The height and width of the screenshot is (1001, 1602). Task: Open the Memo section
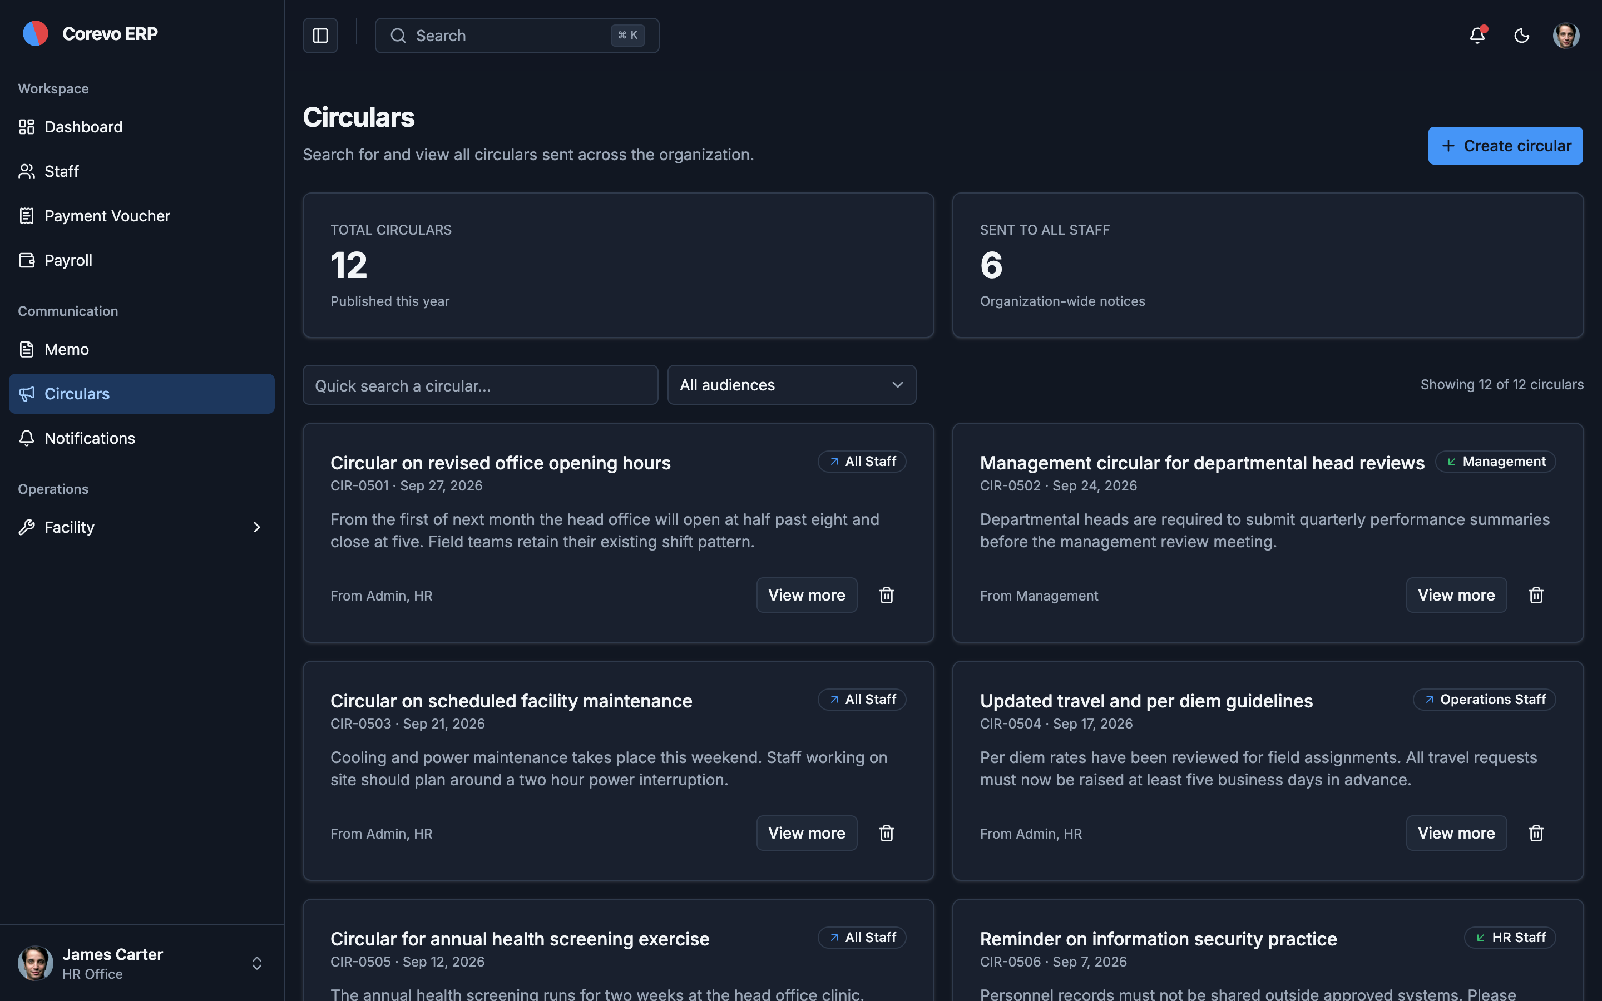pos(142,350)
